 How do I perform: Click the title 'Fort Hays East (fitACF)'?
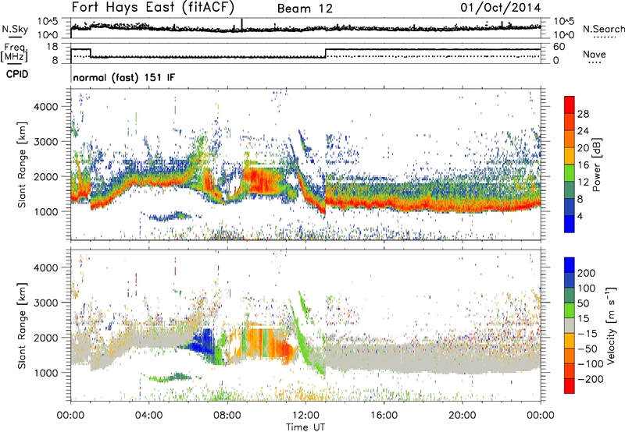coord(153,7)
